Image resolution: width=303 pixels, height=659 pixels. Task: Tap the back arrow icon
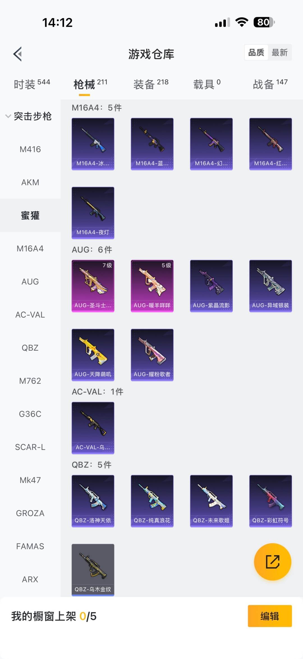tap(17, 54)
